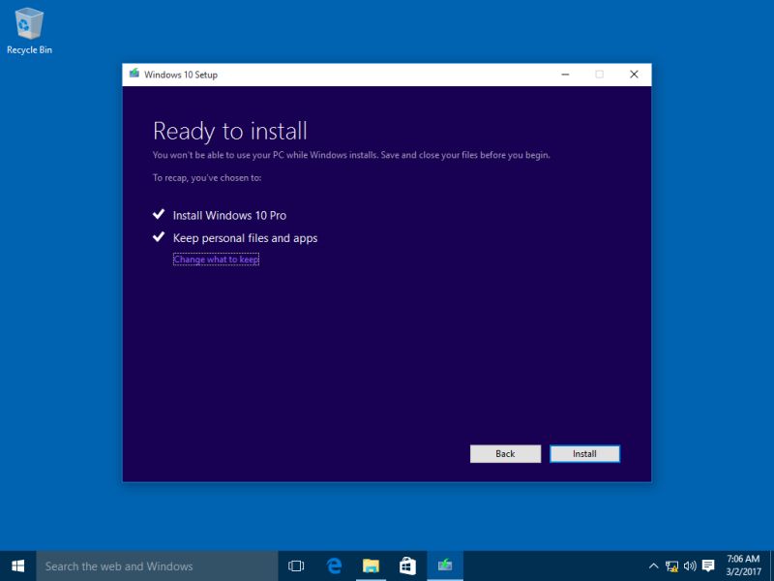The width and height of the screenshot is (774, 581).
Task: Open Task View on the taskbar
Action: (x=296, y=566)
